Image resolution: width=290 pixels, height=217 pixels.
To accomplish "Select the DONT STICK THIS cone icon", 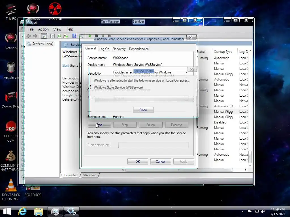I will [x=11, y=190].
